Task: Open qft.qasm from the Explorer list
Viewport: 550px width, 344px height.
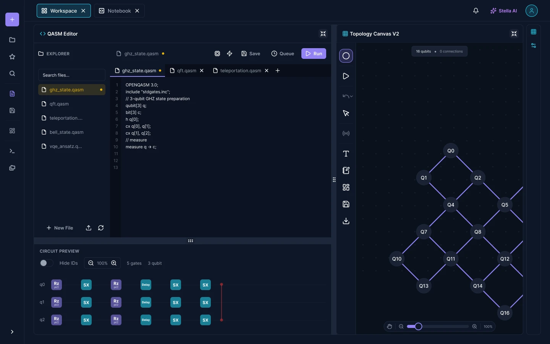Action: click(72, 104)
